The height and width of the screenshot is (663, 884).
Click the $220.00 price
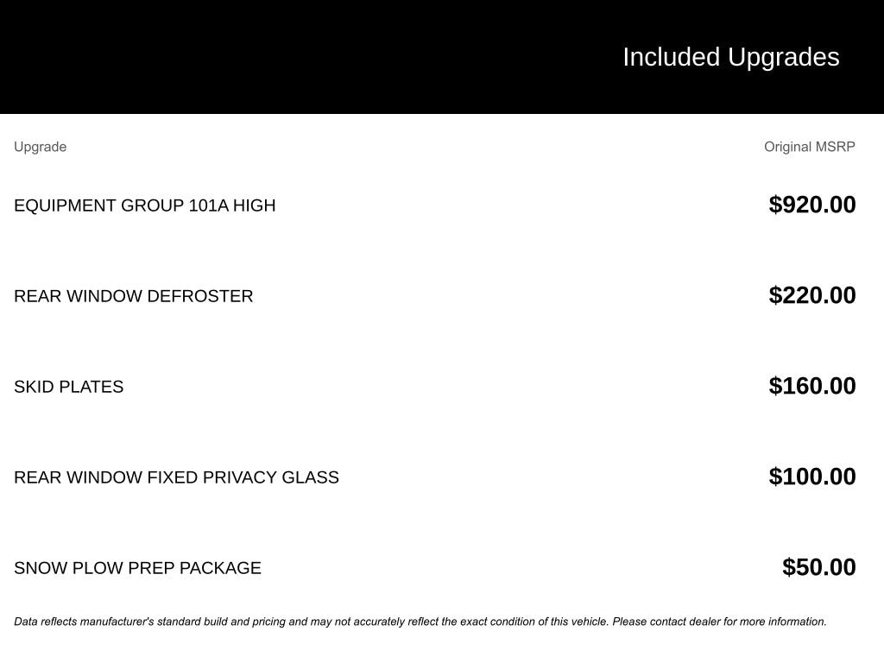pos(811,295)
